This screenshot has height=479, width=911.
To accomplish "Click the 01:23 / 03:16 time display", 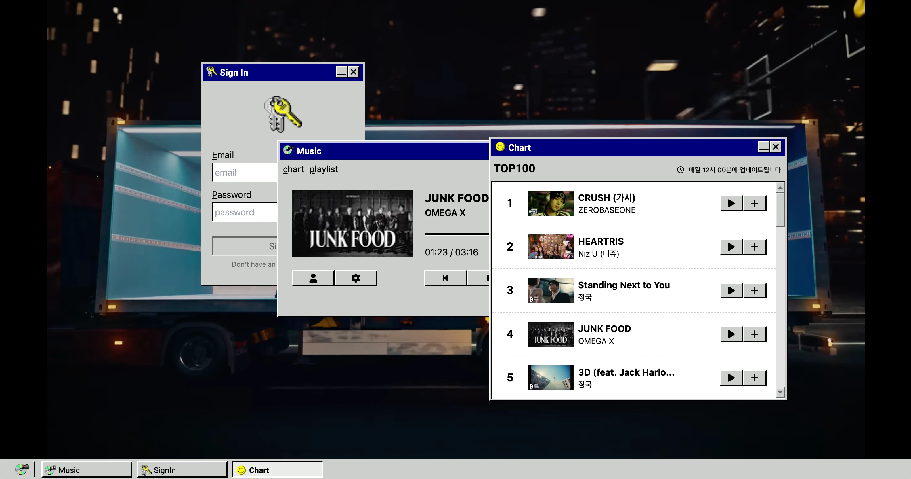I will (x=451, y=252).
